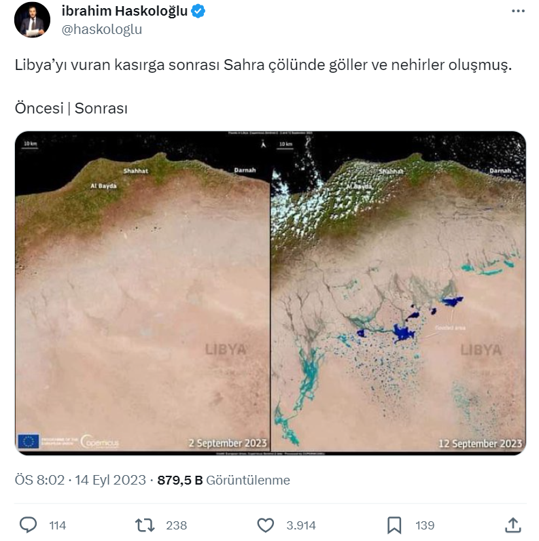Click the tweet text about Libya

pyautogui.click(x=263, y=65)
